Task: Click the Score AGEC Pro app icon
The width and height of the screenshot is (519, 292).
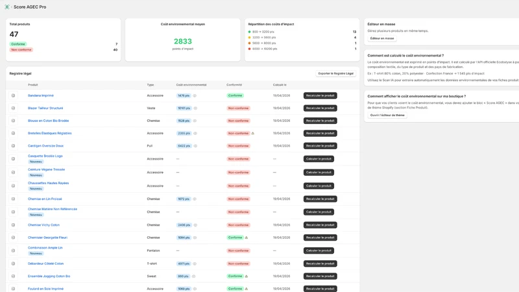Action: click(x=7, y=7)
